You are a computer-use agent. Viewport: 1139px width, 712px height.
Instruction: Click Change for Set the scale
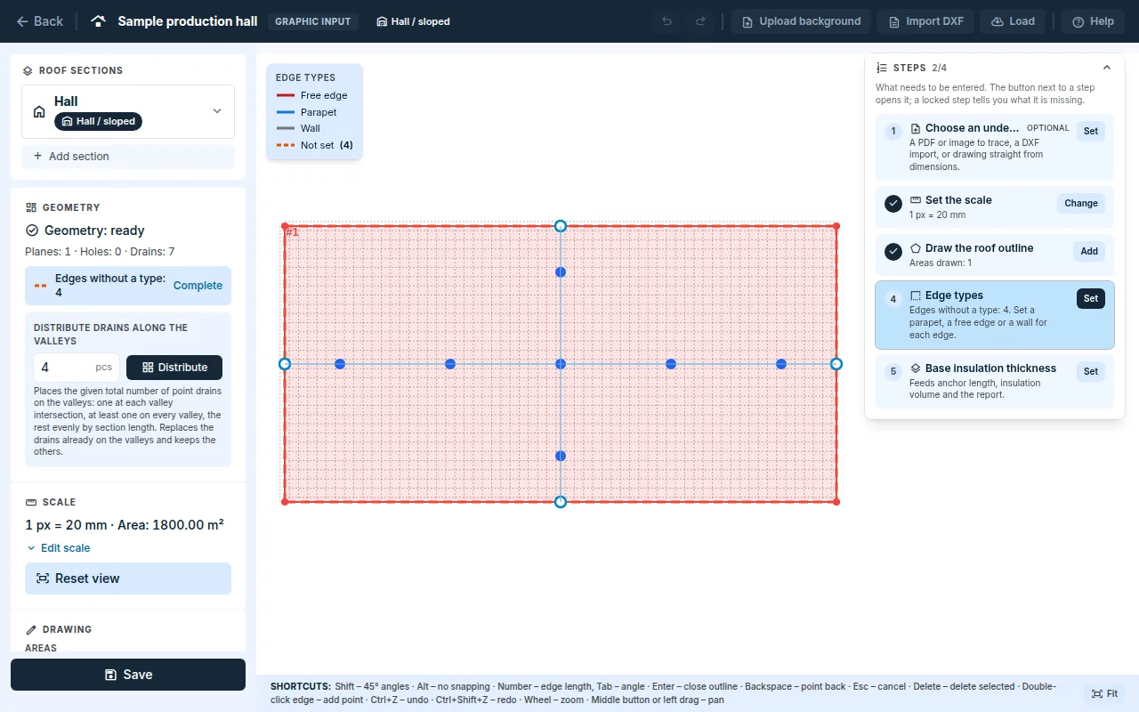pos(1081,203)
